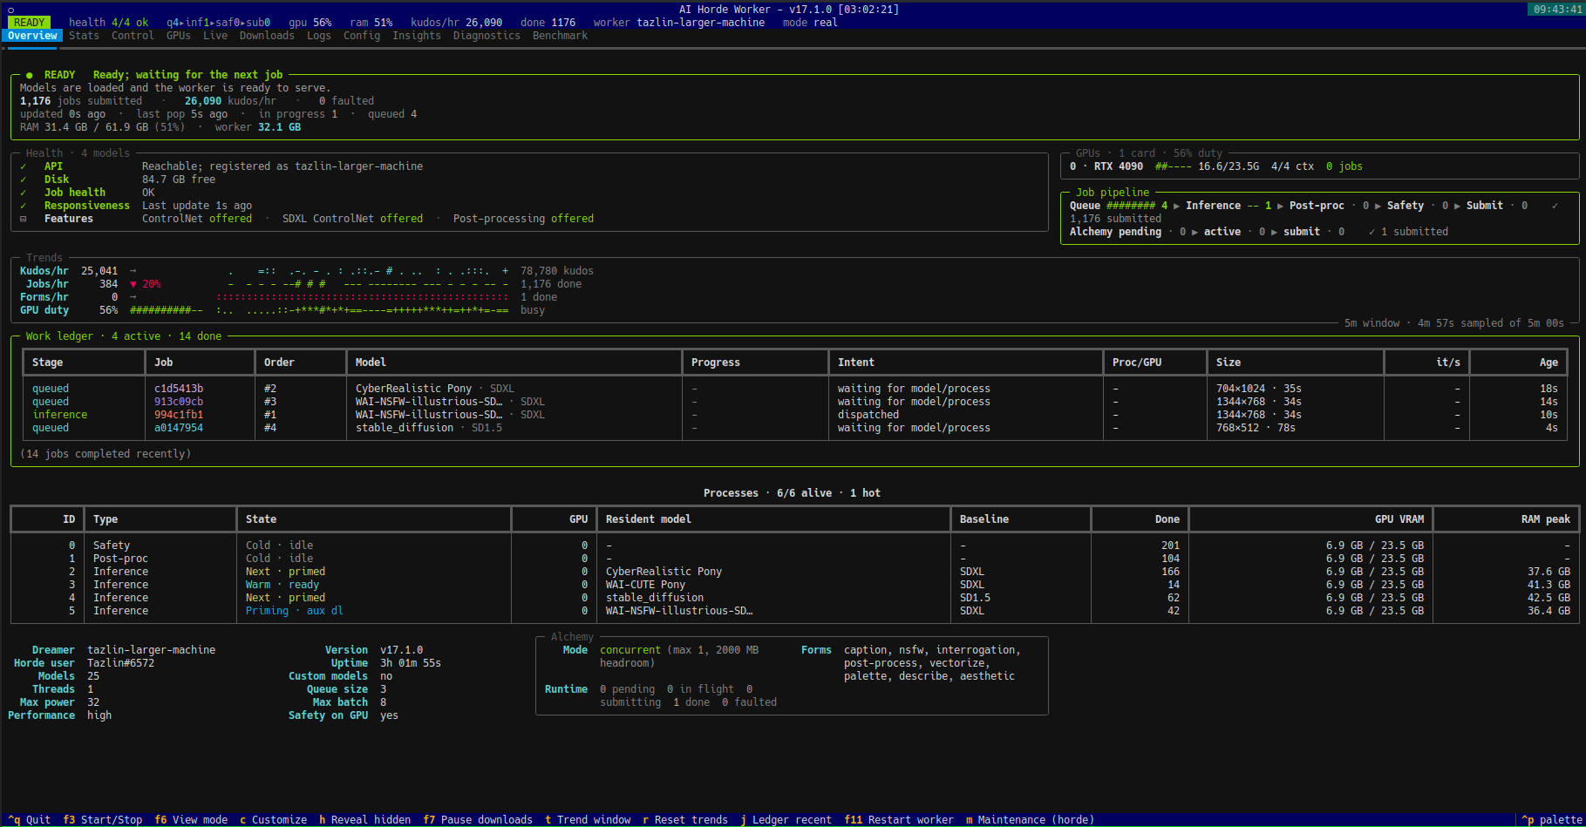Click the green READY status badge
The height and width of the screenshot is (827, 1586).
coord(29,23)
